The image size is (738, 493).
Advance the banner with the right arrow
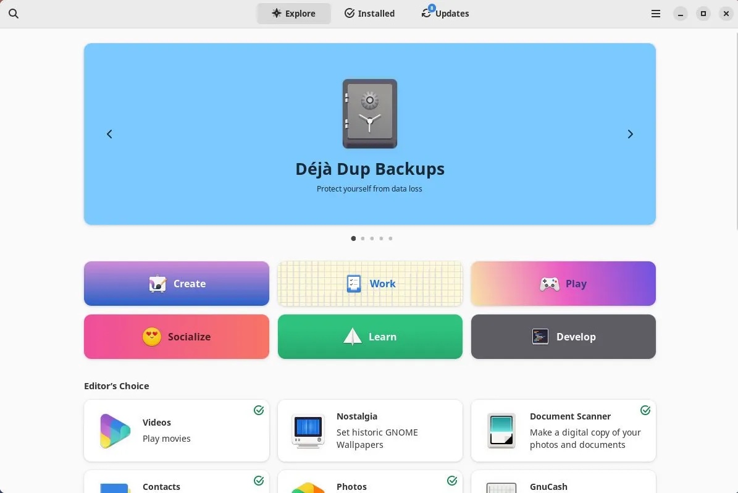point(630,134)
